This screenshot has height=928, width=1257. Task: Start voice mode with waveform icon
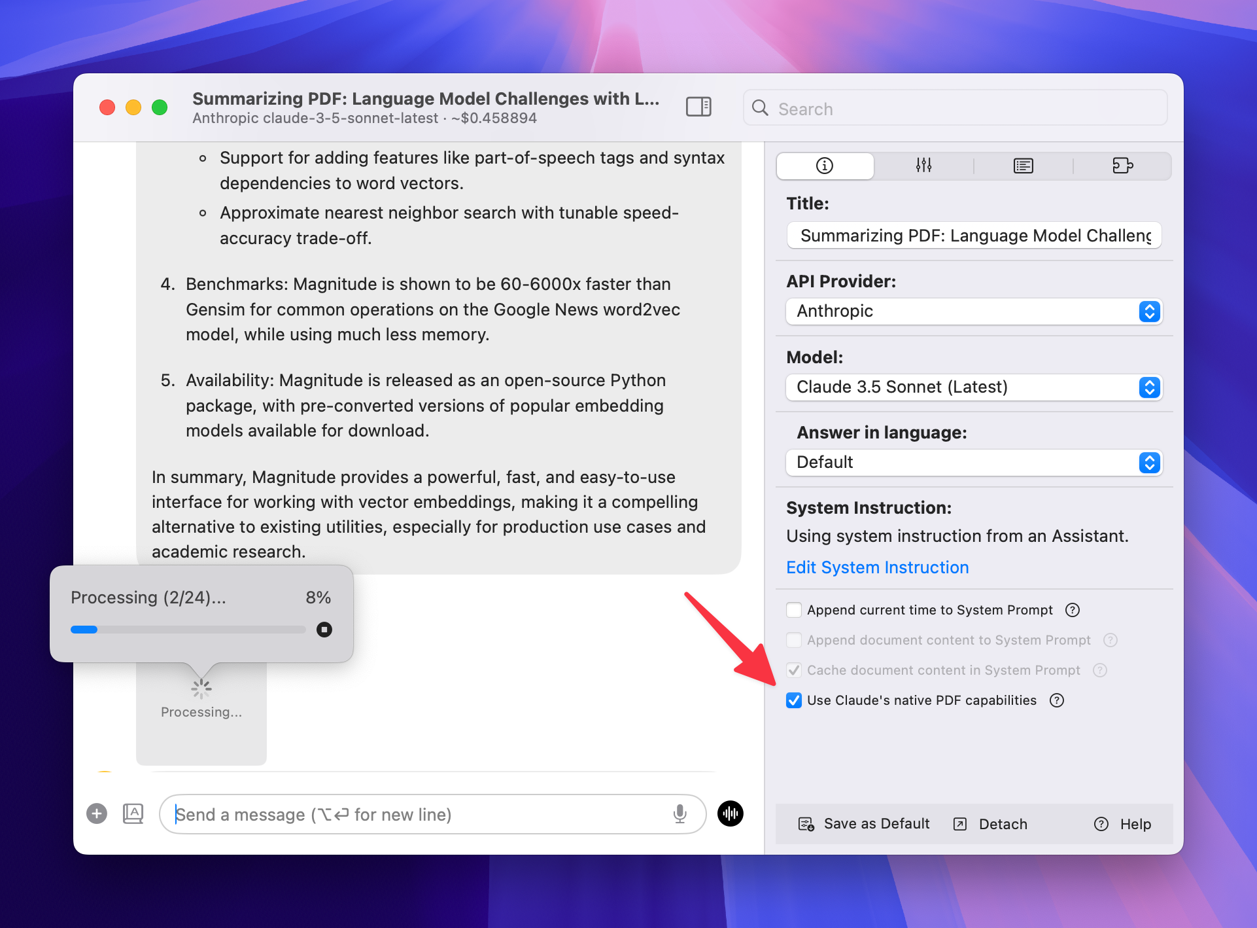[x=730, y=813]
